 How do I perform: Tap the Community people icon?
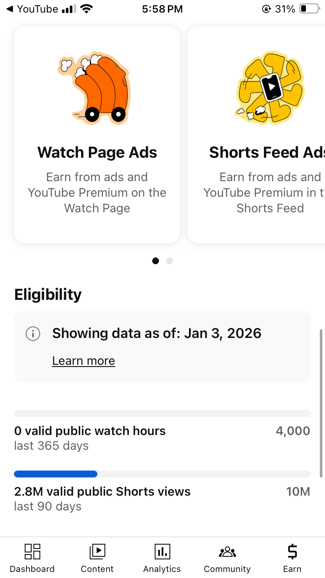tap(227, 552)
